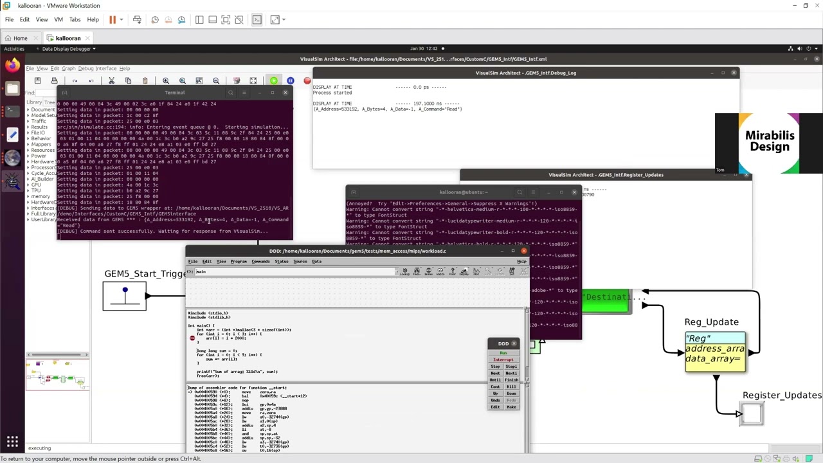Open DDD Data menu
Viewport: 823px width, 463px height.
[317, 261]
